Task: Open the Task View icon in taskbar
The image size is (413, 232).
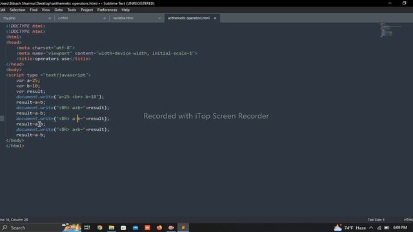Action: (87, 227)
